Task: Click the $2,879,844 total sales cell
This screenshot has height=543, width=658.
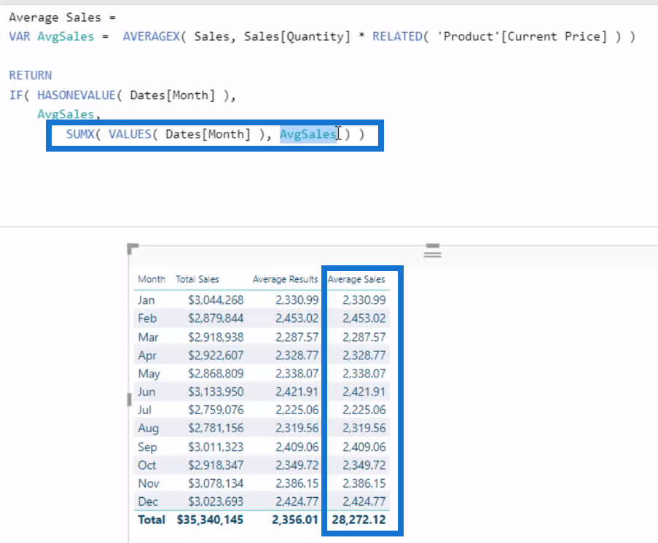Action: click(x=216, y=318)
